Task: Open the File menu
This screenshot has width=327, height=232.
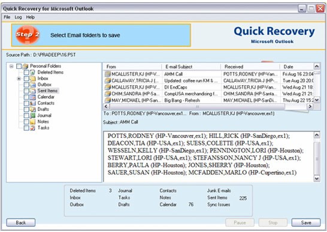Action: coord(7,17)
